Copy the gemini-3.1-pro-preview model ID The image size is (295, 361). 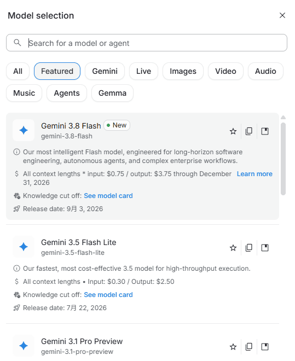249,347
